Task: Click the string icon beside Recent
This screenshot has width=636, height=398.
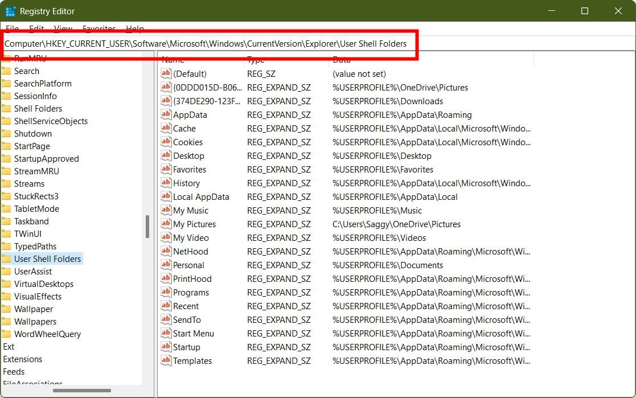Action: pyautogui.click(x=166, y=306)
